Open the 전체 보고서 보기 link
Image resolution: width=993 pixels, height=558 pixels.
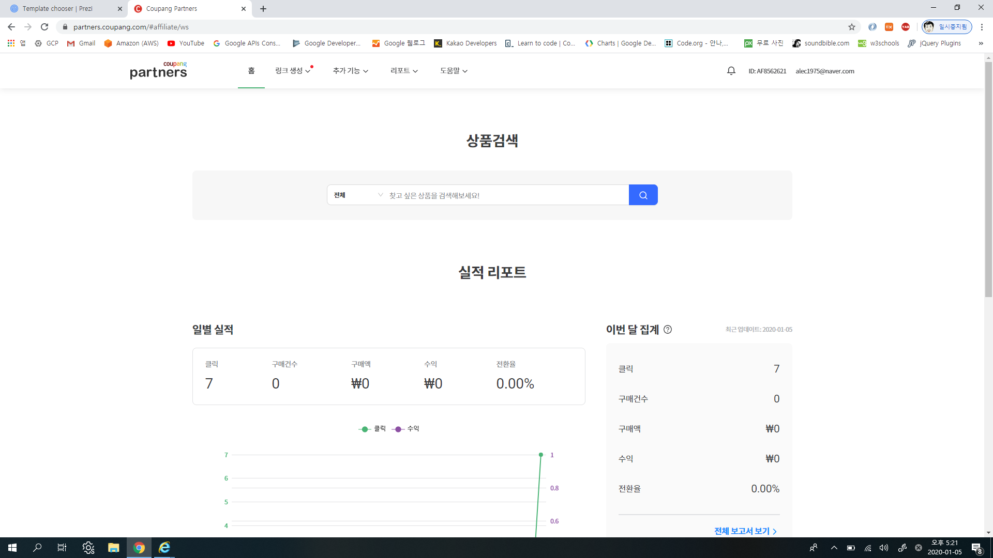(745, 531)
